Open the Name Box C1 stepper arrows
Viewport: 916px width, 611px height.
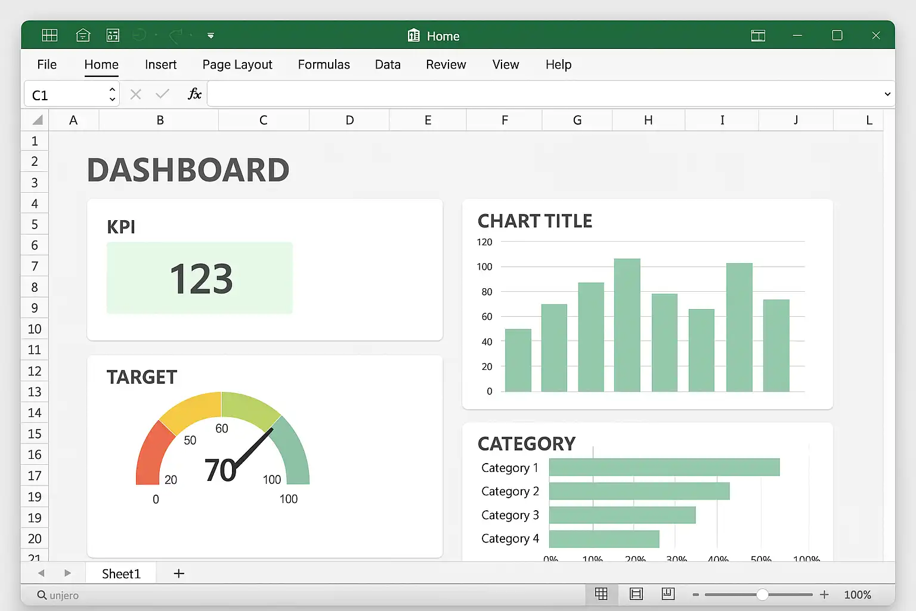tap(112, 94)
